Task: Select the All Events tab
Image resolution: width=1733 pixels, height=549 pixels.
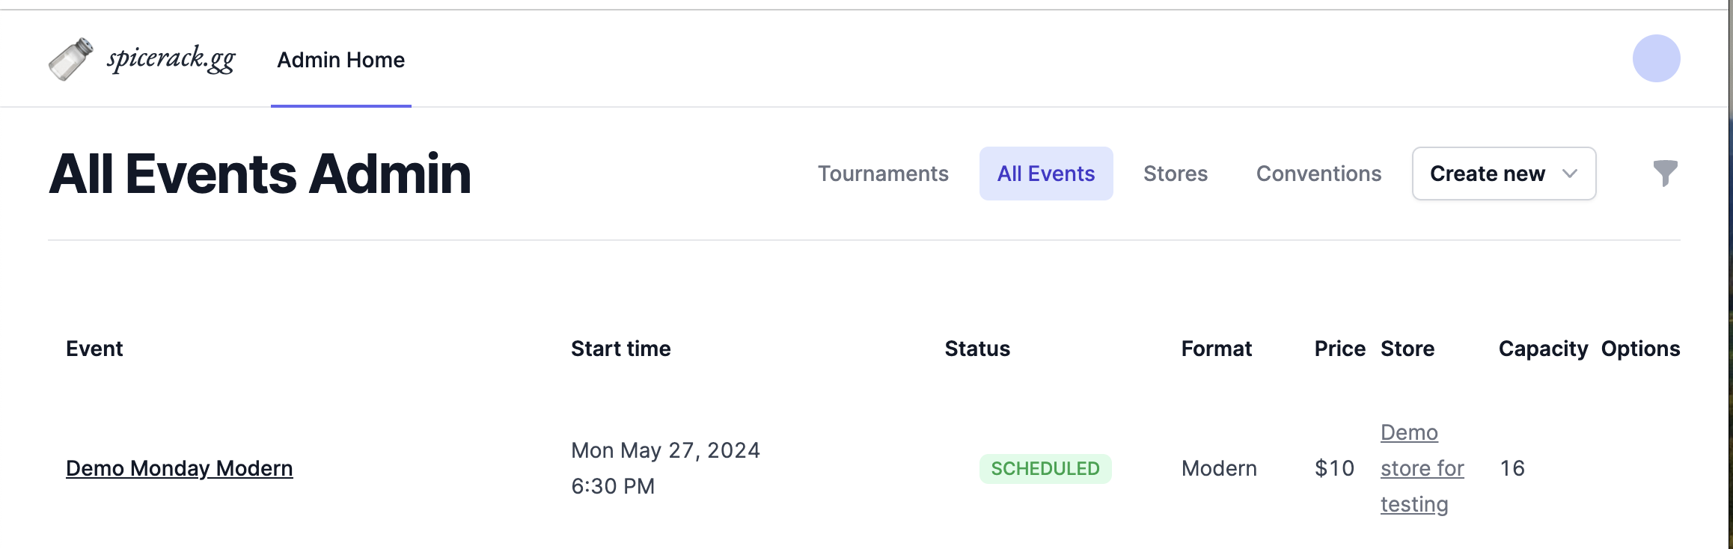Action: (1045, 174)
